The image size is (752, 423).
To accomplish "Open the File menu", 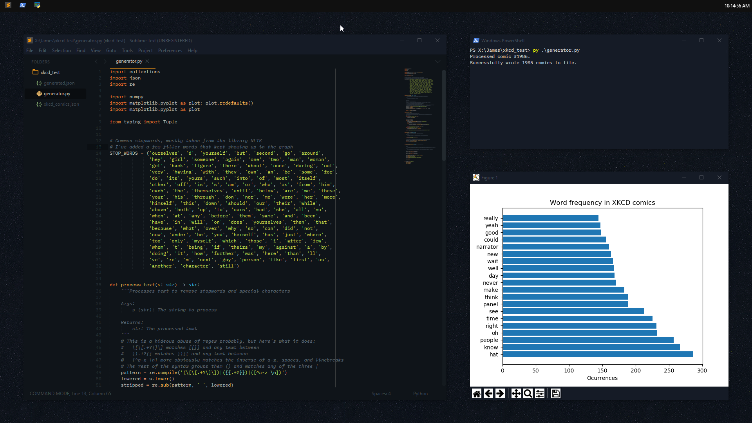I will click(30, 51).
